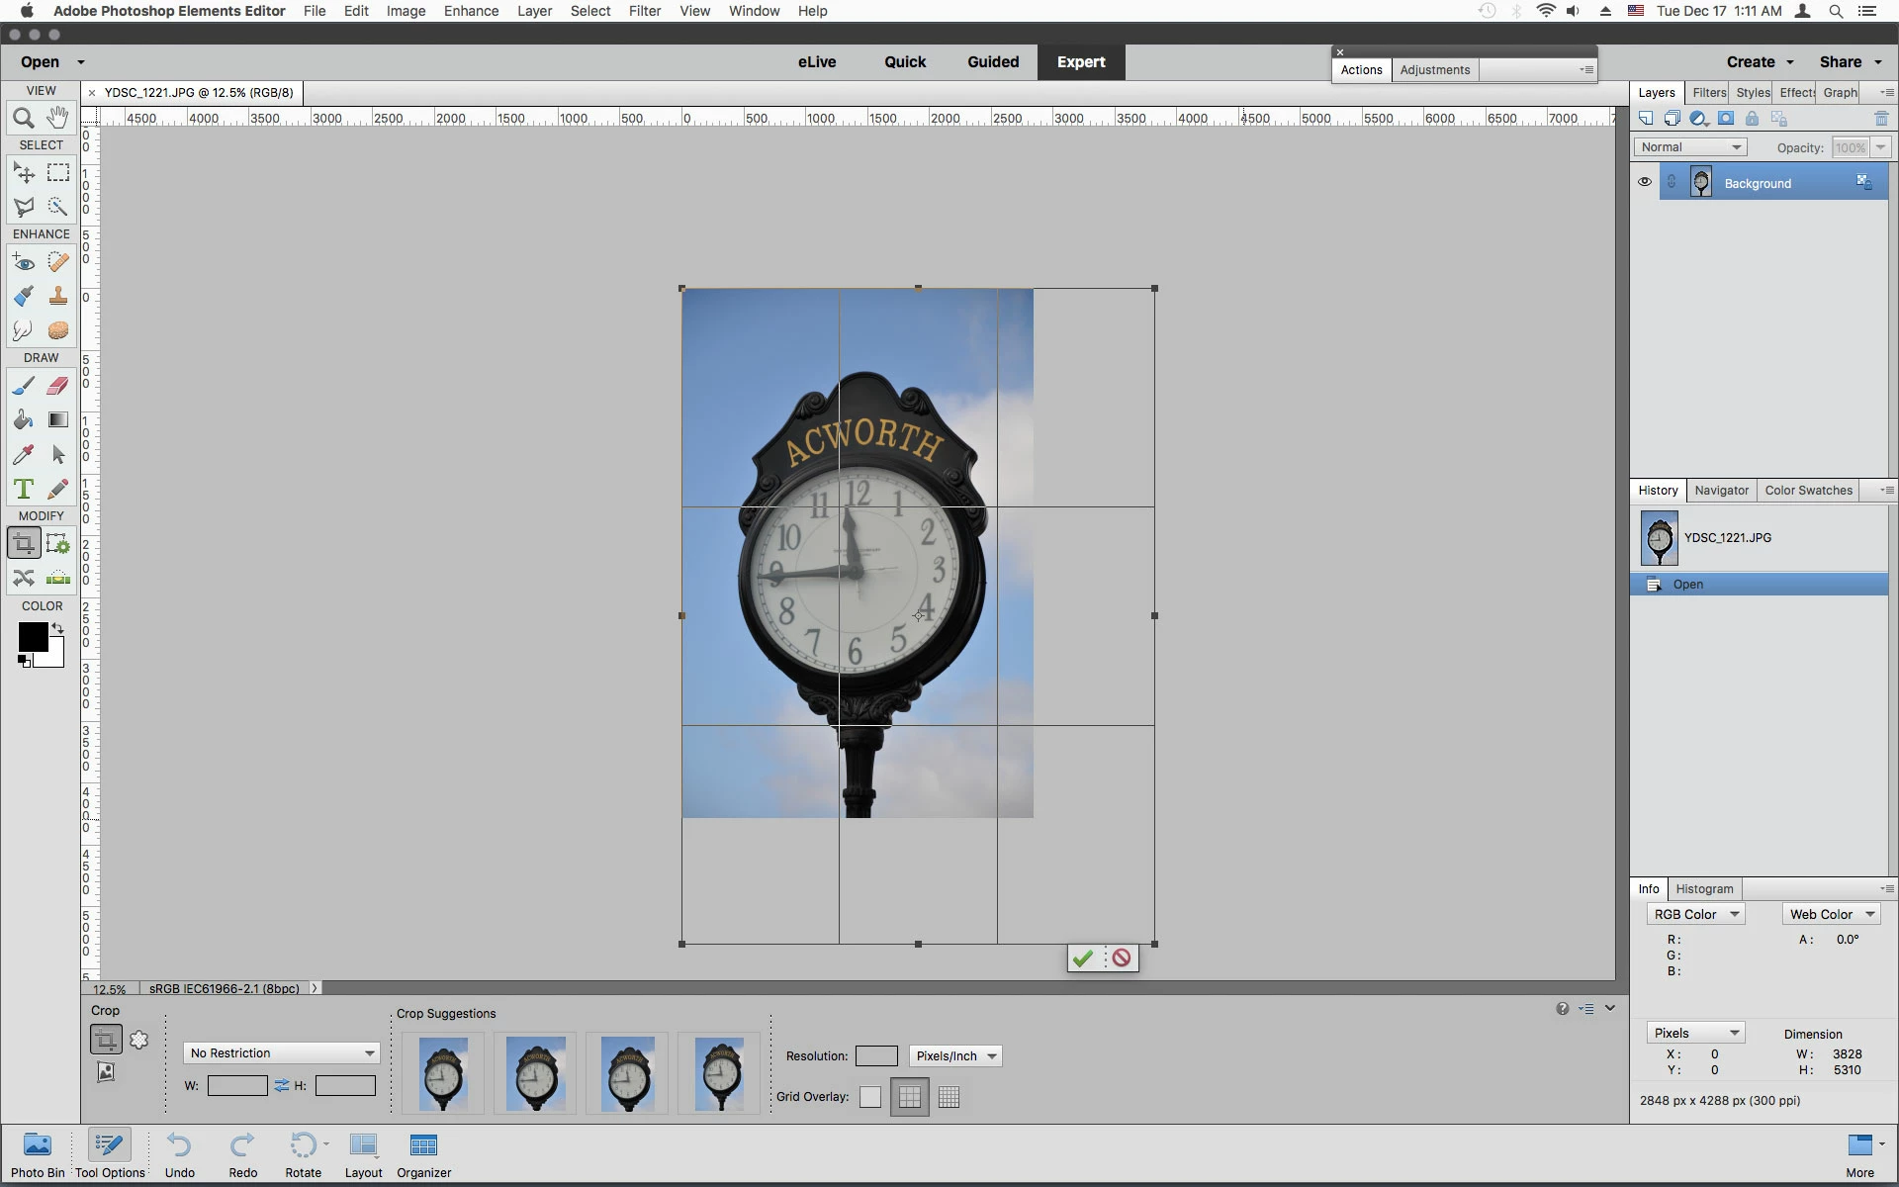The width and height of the screenshot is (1899, 1187).
Task: Click the Undo button
Action: 179,1154
